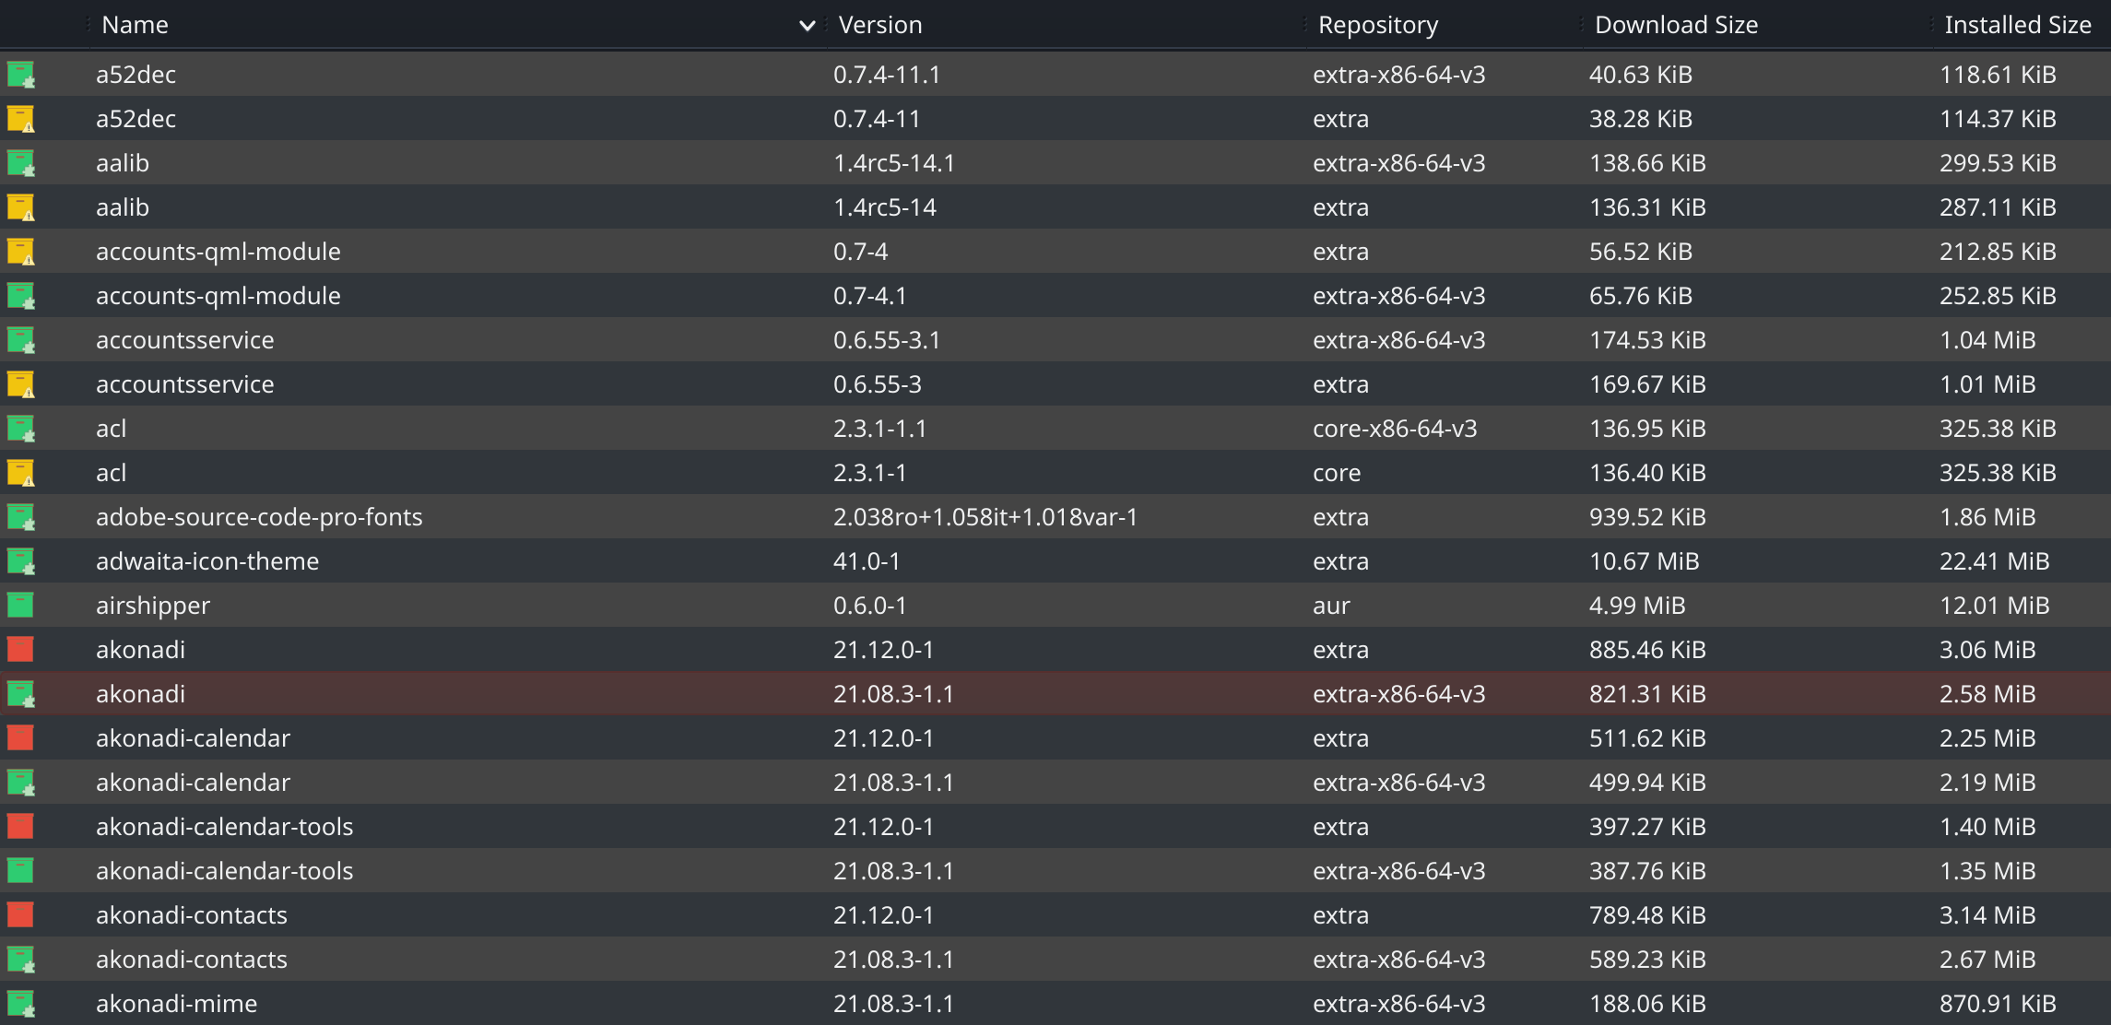The image size is (2111, 1025).
Task: Click installed size 1.04 MiB
Action: pyautogui.click(x=1987, y=340)
